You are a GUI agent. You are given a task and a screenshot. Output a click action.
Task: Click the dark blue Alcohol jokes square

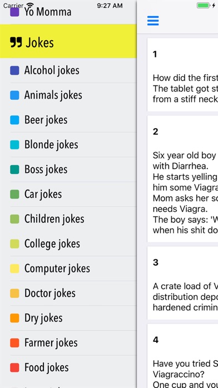(x=14, y=70)
